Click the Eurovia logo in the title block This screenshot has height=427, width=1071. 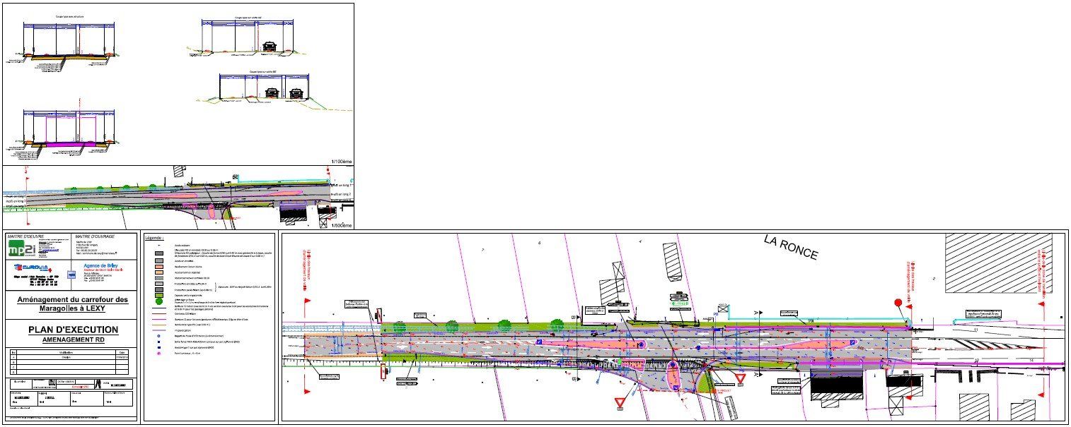point(34,267)
